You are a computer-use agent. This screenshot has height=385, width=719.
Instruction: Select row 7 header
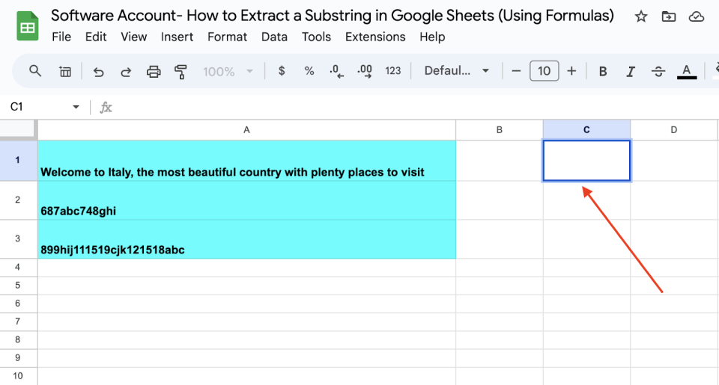[18, 321]
